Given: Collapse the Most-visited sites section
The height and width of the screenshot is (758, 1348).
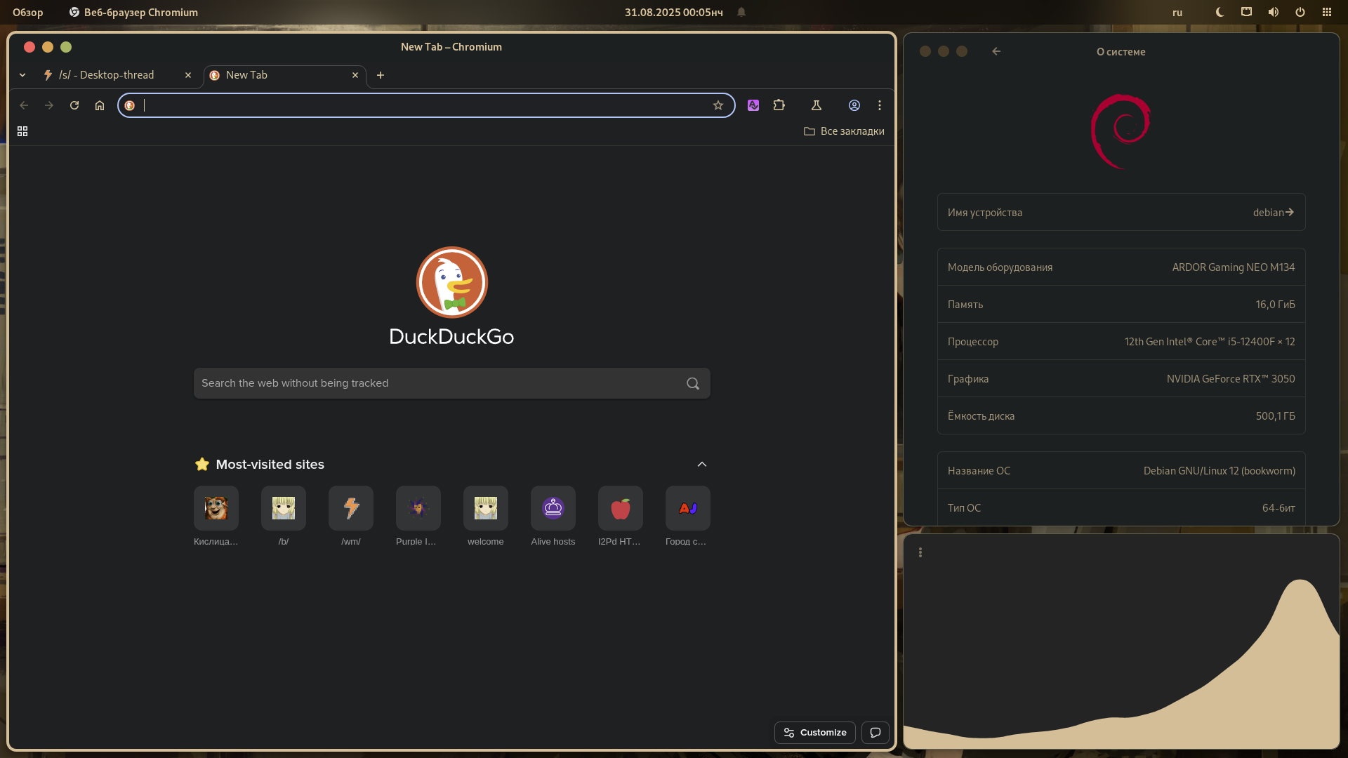Looking at the screenshot, I should click(701, 464).
